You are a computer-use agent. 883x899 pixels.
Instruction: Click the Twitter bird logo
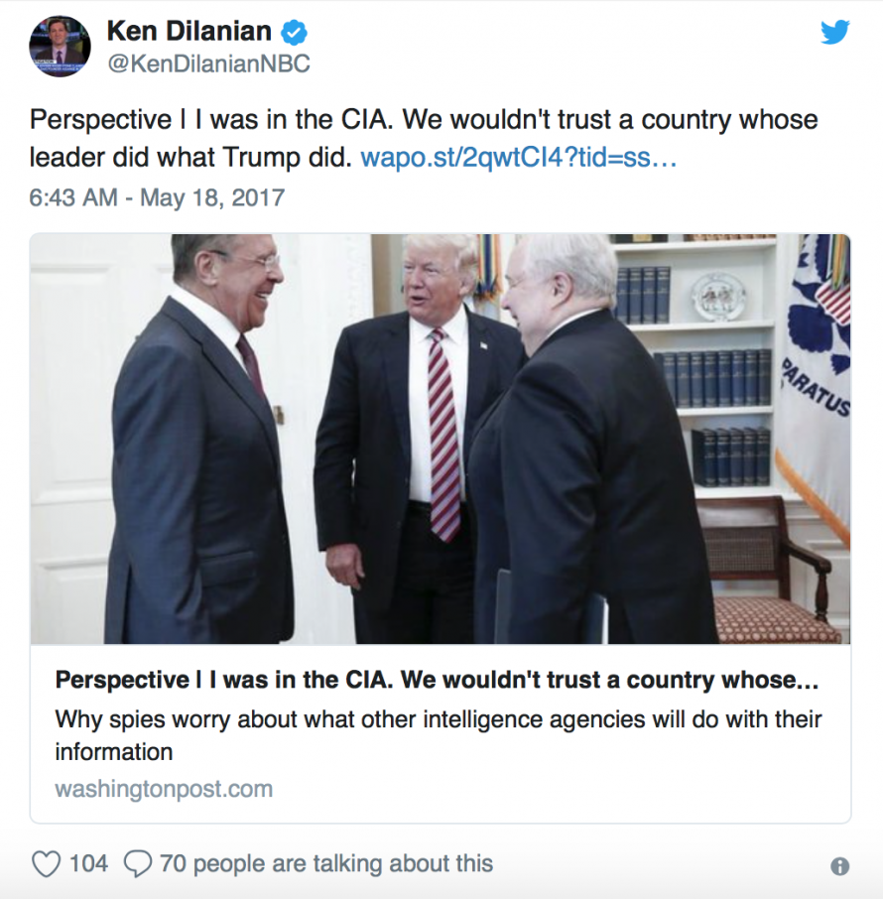(x=834, y=32)
